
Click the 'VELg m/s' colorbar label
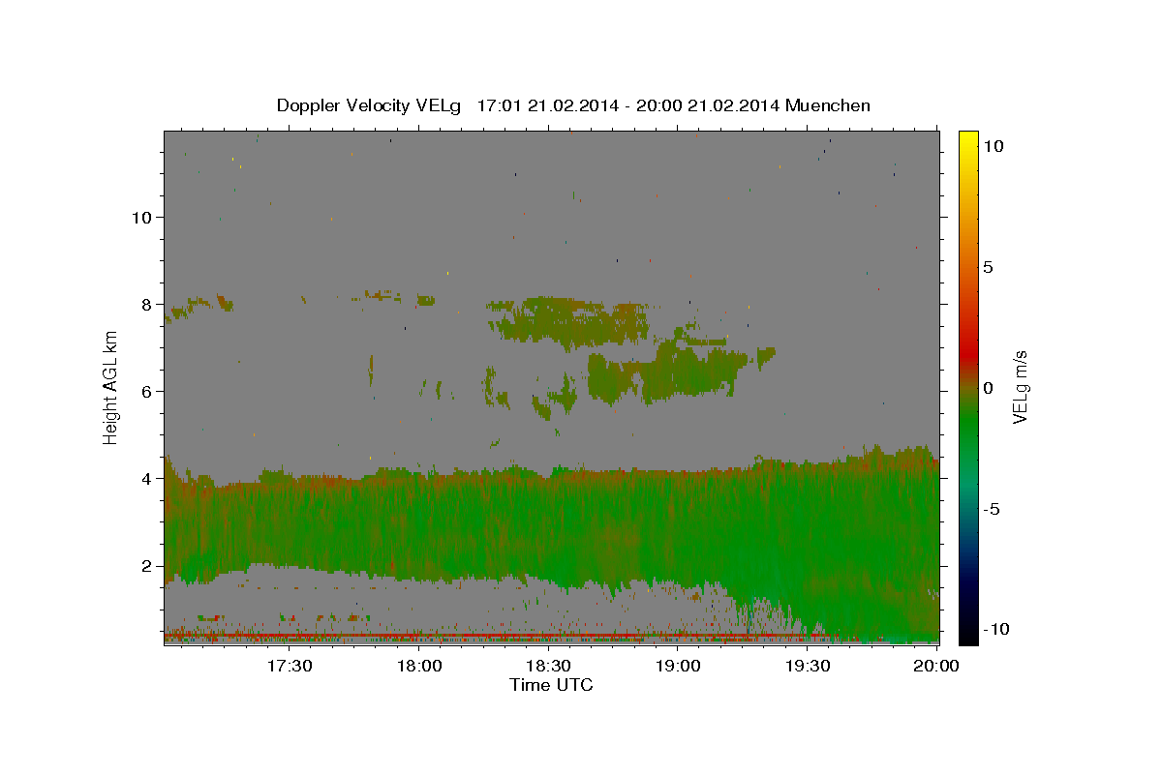pyautogui.click(x=1020, y=387)
